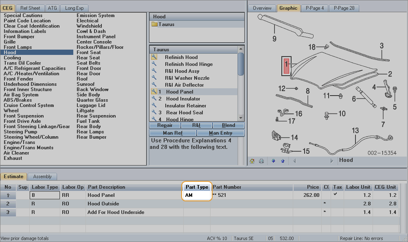Go to previous graphic with left arrow
The image size is (408, 242).
295,161
